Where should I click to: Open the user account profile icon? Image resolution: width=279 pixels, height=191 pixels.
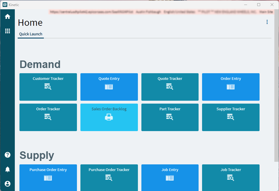coord(8,184)
